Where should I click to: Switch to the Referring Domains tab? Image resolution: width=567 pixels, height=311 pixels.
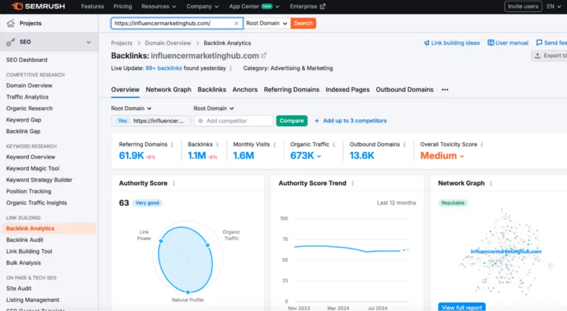click(291, 90)
